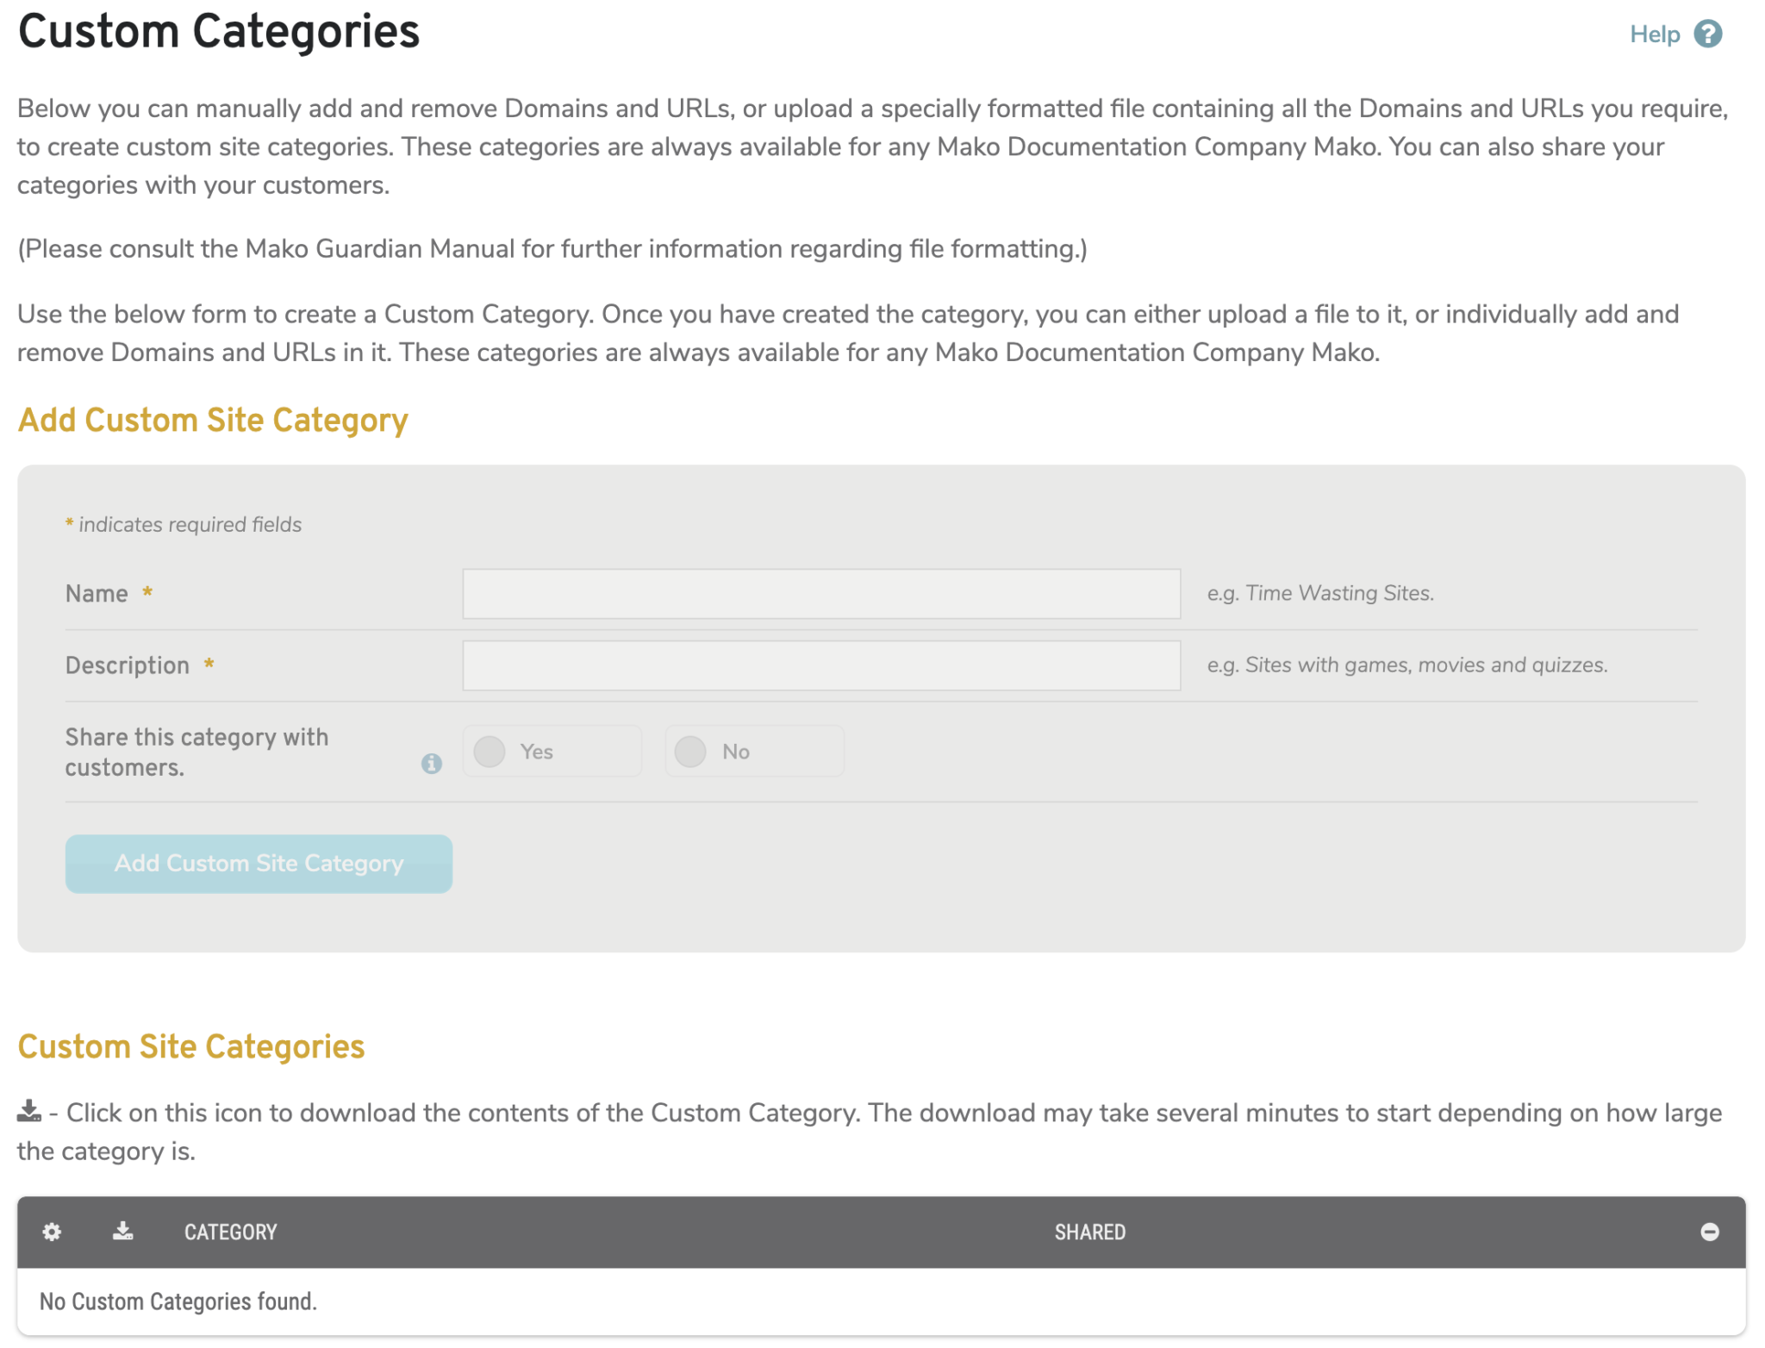Image resolution: width=1765 pixels, height=1348 pixels.
Task: Click the SHARED column header
Action: [x=1089, y=1232]
